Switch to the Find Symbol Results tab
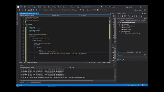Viewport: 164px width, 92px height. pyautogui.click(x=36, y=82)
